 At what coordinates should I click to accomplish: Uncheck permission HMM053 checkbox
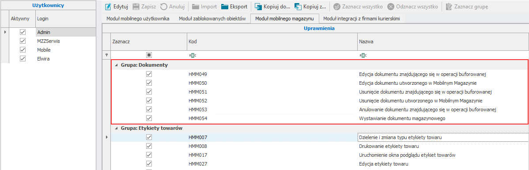pos(149,110)
